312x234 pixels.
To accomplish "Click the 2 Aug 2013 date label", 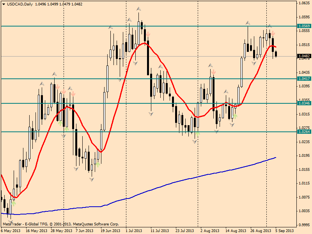I will pos(209,231).
